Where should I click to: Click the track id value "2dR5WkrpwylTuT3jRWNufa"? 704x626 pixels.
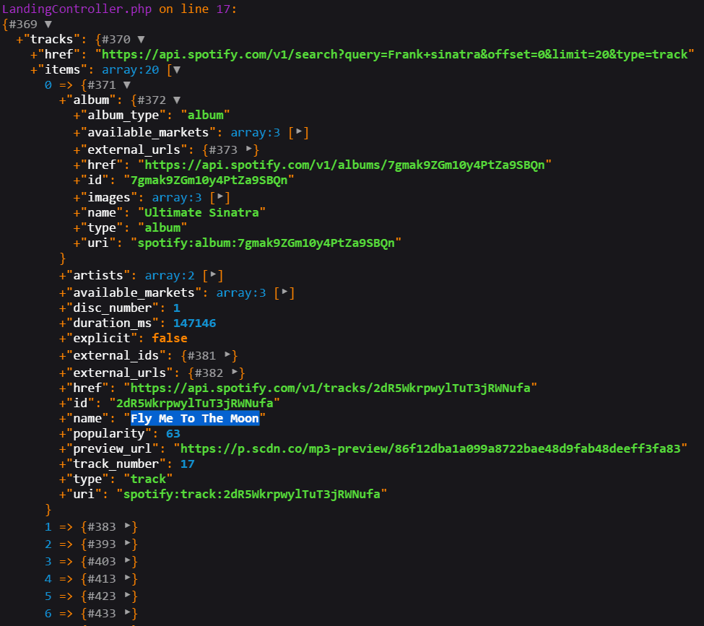[x=194, y=404]
